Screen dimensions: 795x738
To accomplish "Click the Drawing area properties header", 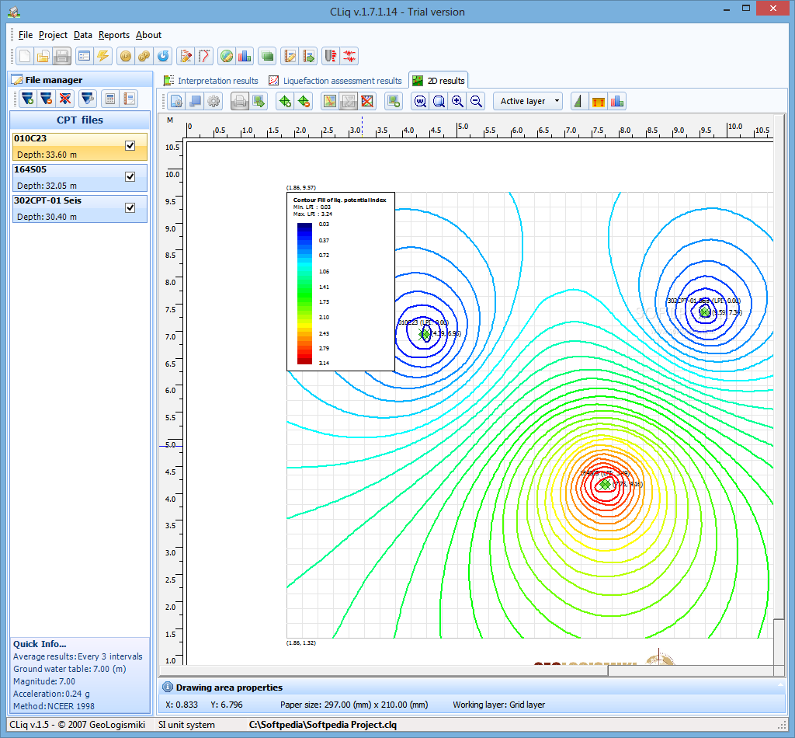I will (471, 688).
